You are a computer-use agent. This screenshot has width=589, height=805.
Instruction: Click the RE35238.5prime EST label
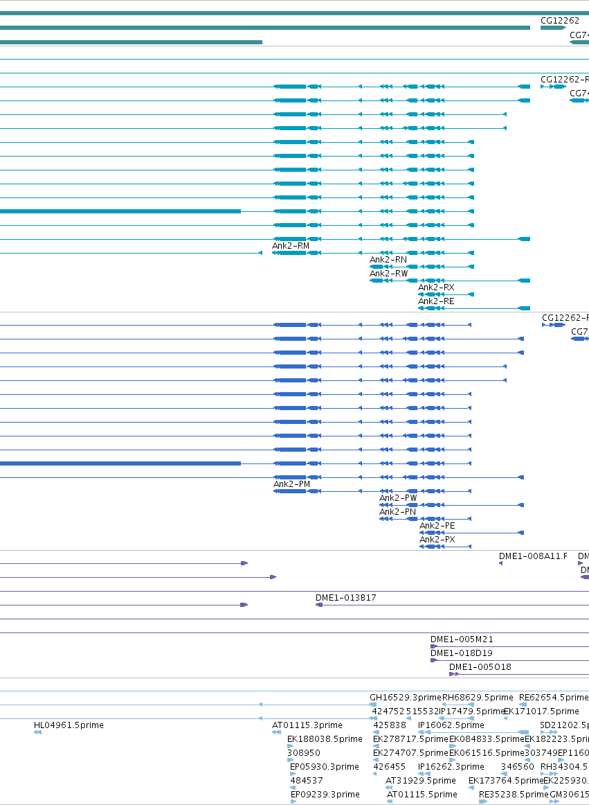pos(514,795)
